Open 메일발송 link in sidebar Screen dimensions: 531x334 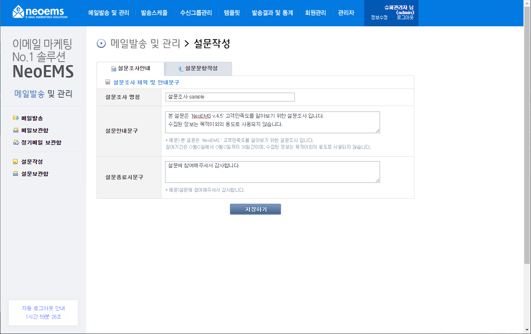tap(32, 118)
